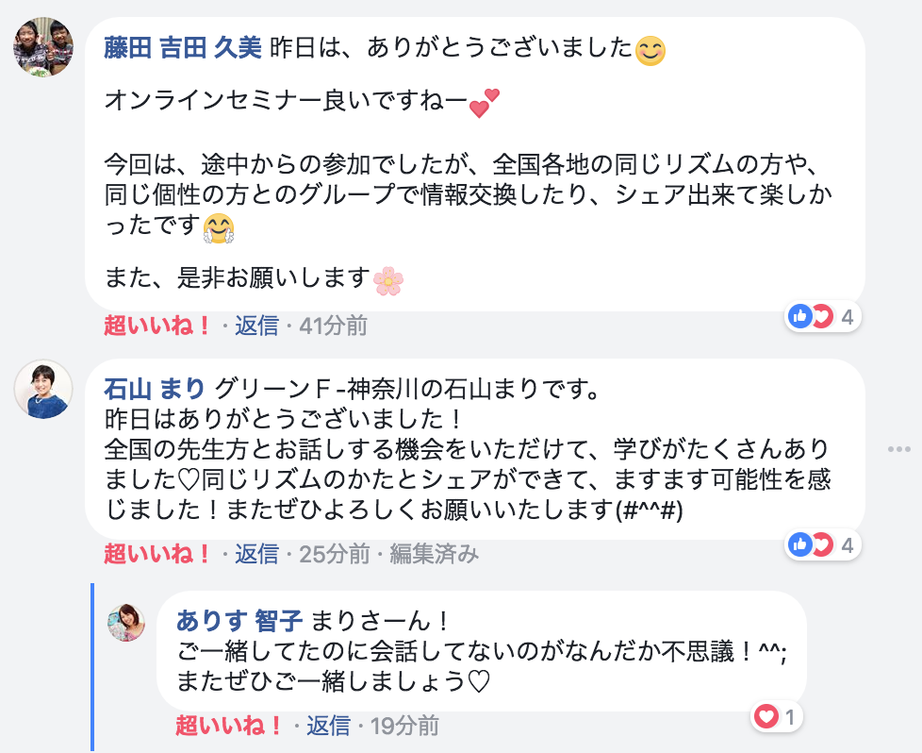This screenshot has height=753, width=922.
Task: Open 石山 まり's profile avatar
Action: [43, 389]
